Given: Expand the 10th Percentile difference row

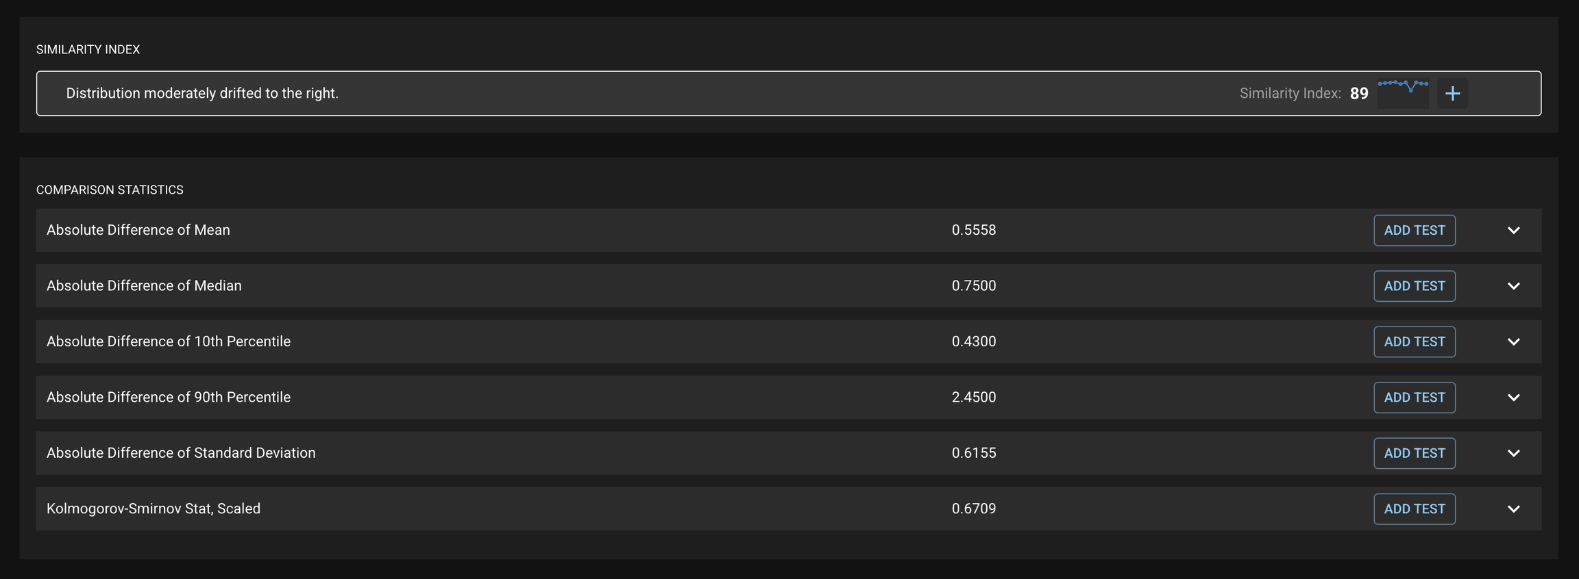Looking at the screenshot, I should pyautogui.click(x=1513, y=342).
